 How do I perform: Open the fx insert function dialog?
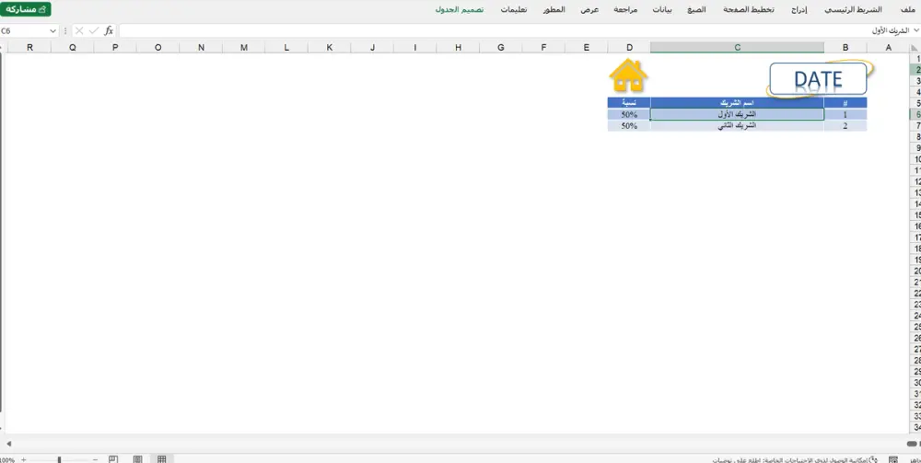[x=109, y=30]
